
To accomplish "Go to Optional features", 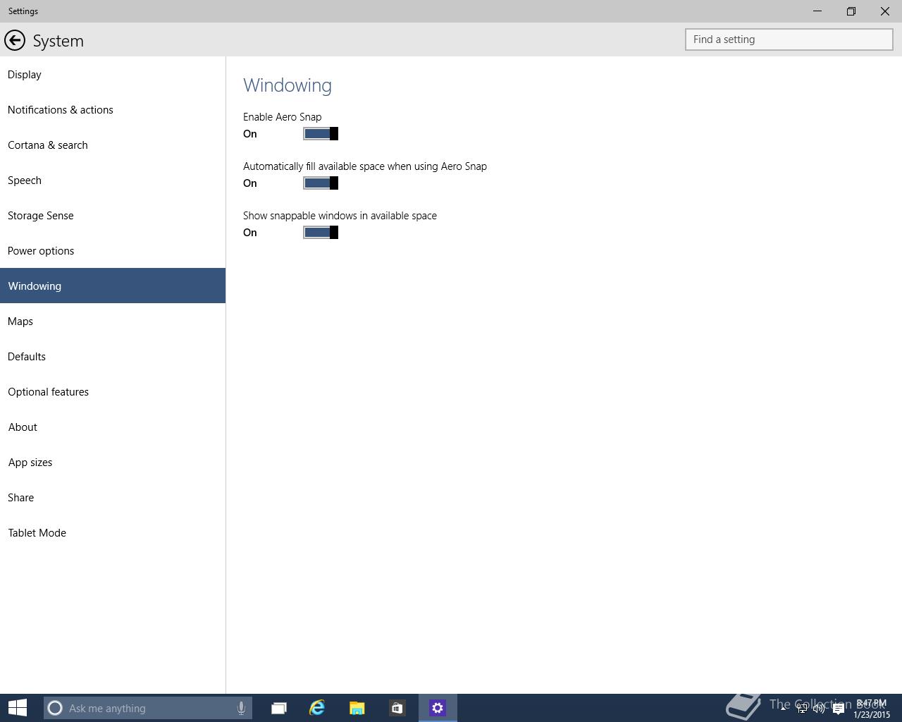I will point(113,391).
